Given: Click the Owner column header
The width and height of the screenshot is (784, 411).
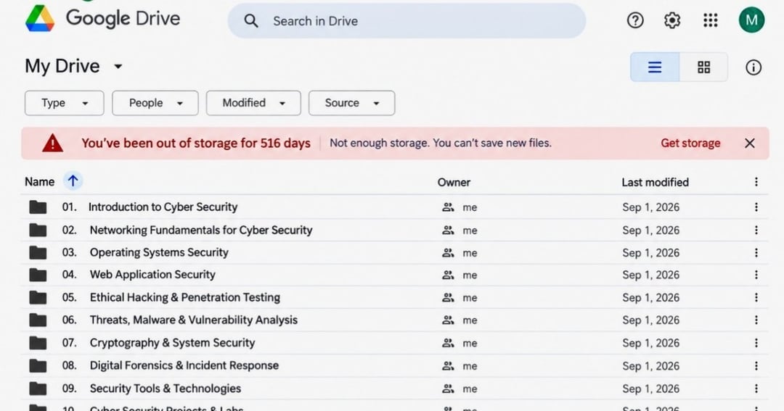Looking at the screenshot, I should click(454, 182).
